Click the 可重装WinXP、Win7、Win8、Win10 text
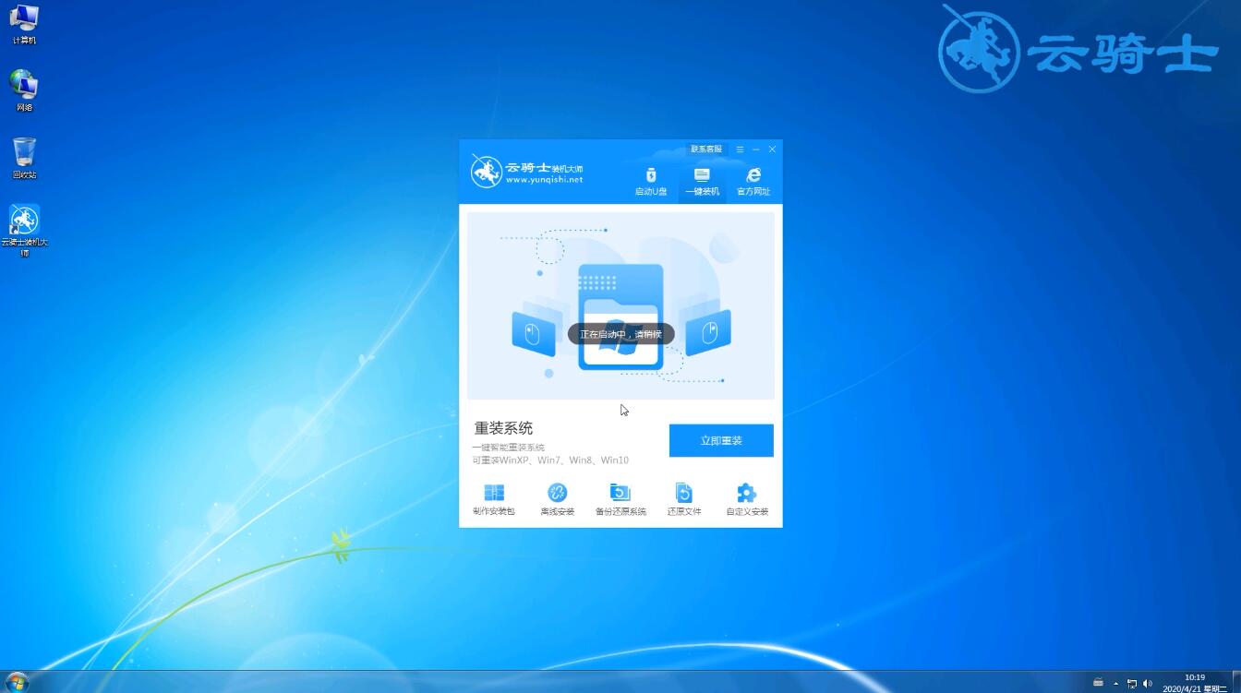Screen dimensions: 1241x693 click(x=550, y=460)
